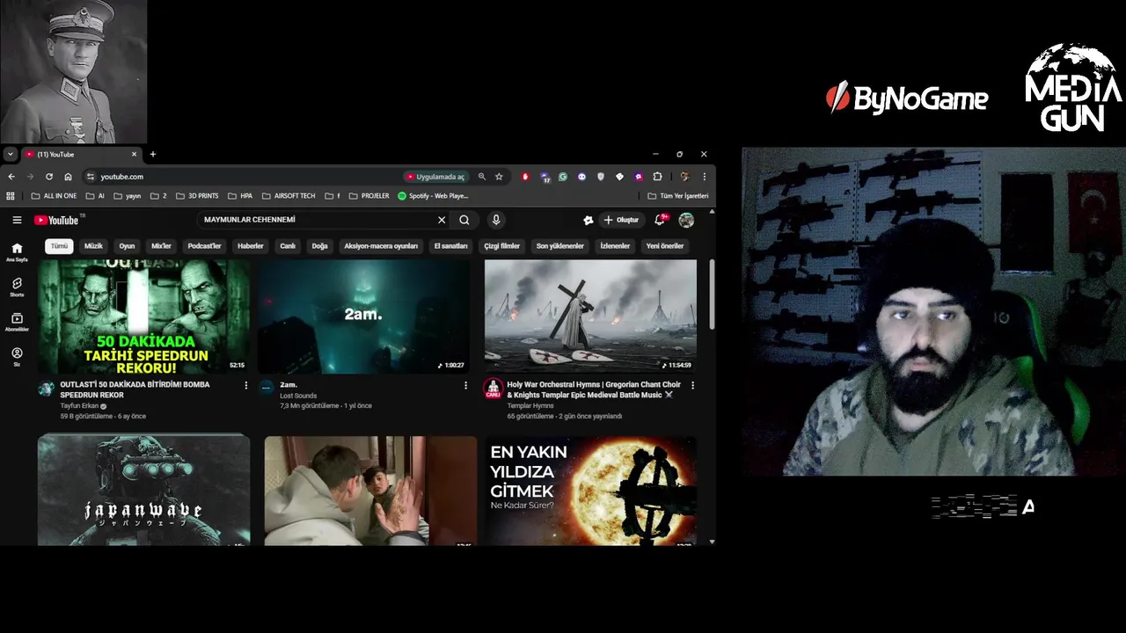This screenshot has width=1126, height=633.
Task: Select the Canlı filter chip
Action: 288,246
